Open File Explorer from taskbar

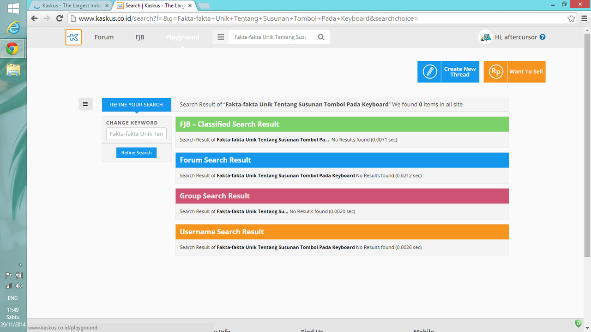(x=13, y=70)
